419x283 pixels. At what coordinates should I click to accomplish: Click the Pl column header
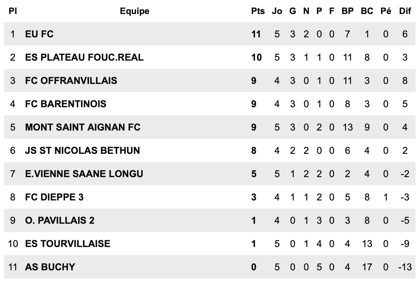coord(13,11)
